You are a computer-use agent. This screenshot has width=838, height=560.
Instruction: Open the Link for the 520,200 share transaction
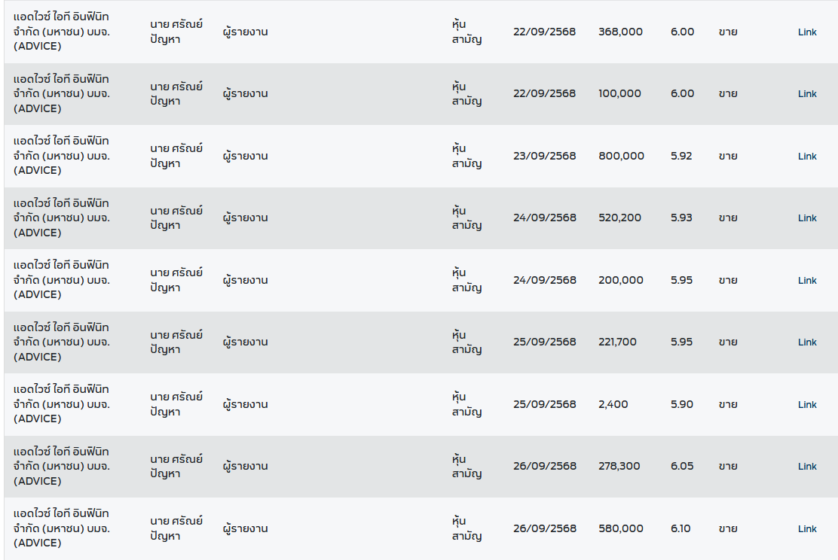(x=807, y=218)
